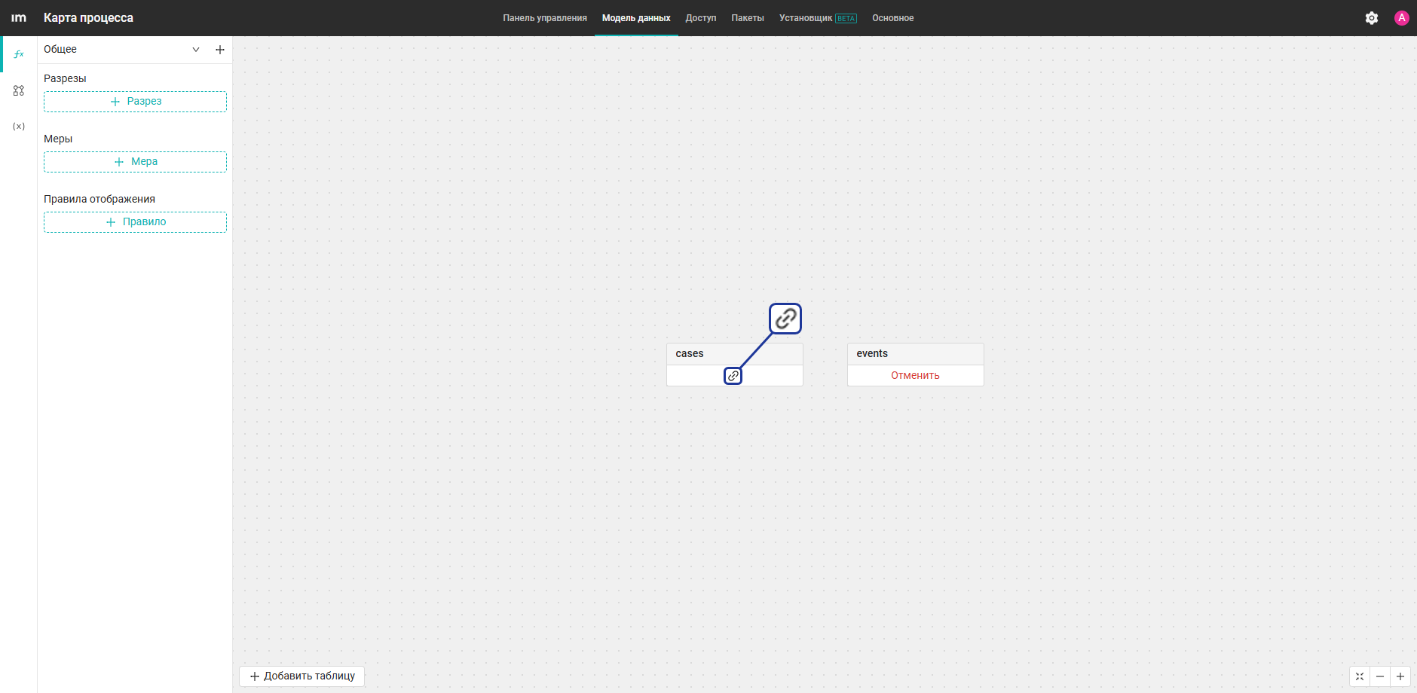This screenshot has width=1417, height=693.
Task: Open the Основное tab
Action: (x=893, y=18)
